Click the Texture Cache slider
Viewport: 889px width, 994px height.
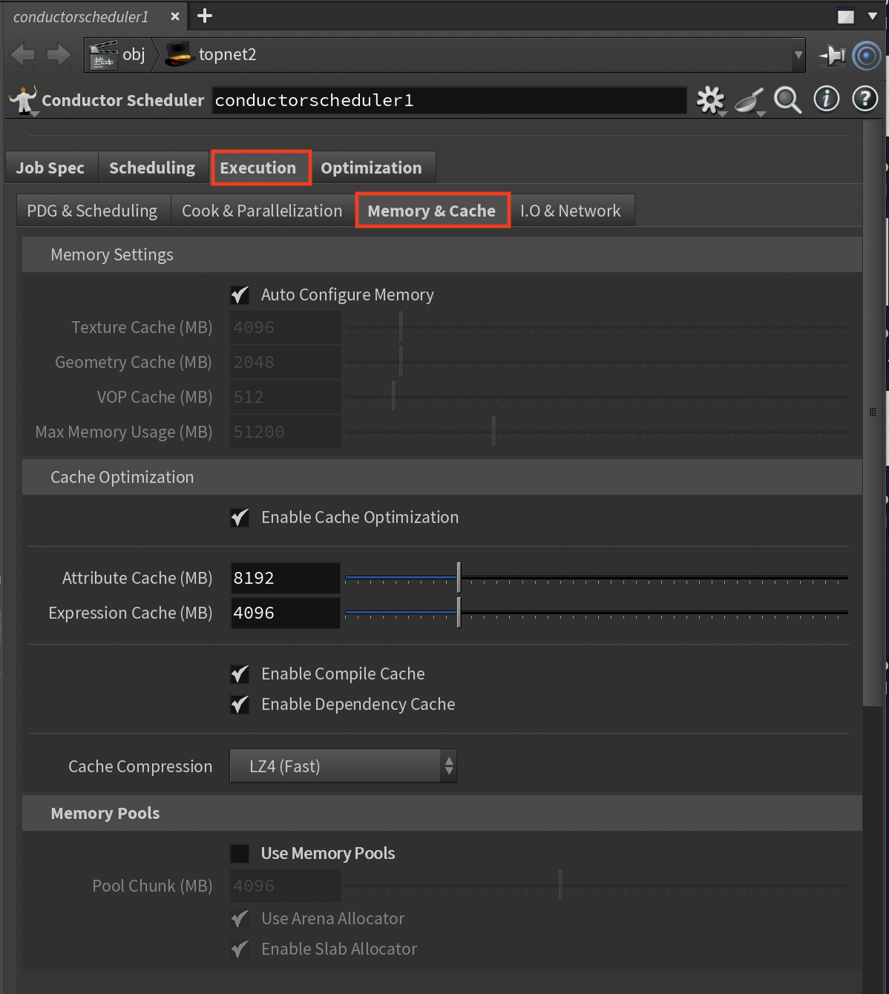pyautogui.click(x=597, y=327)
